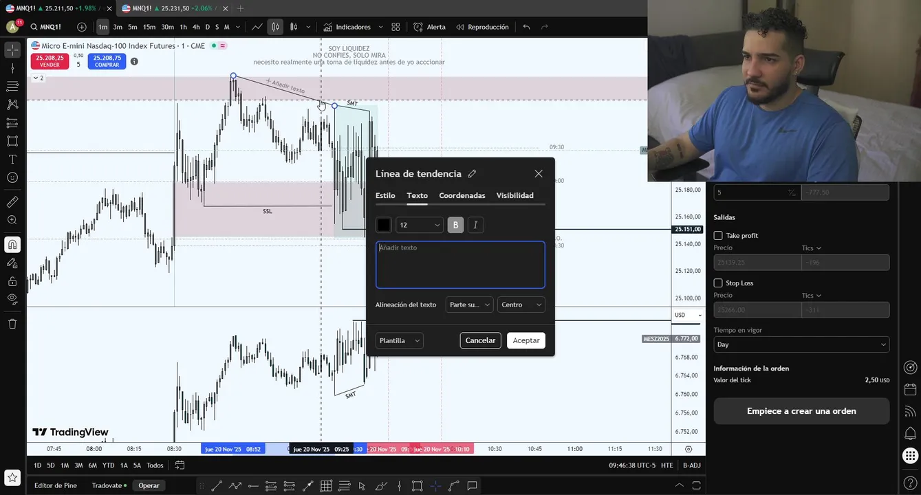Open the Day time-in-force dropdown

click(801, 344)
